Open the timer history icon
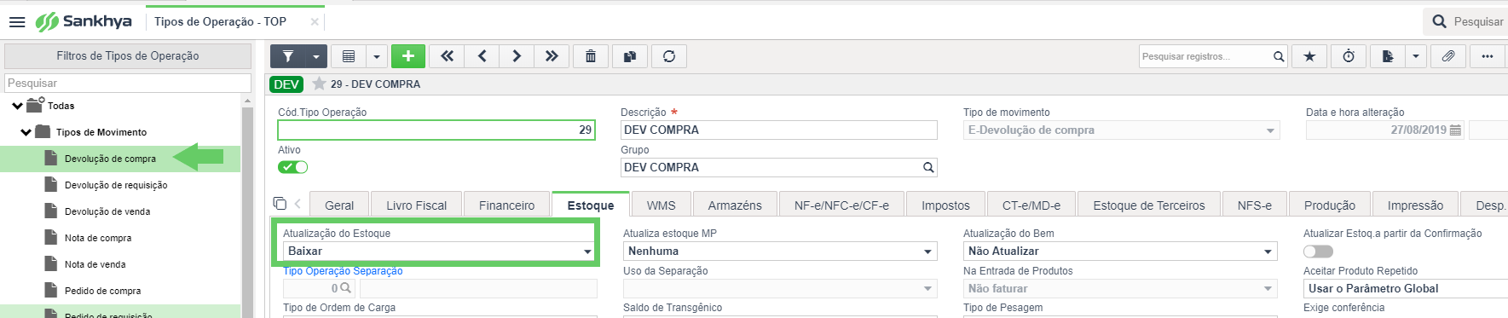1508x318 pixels. click(x=1349, y=56)
